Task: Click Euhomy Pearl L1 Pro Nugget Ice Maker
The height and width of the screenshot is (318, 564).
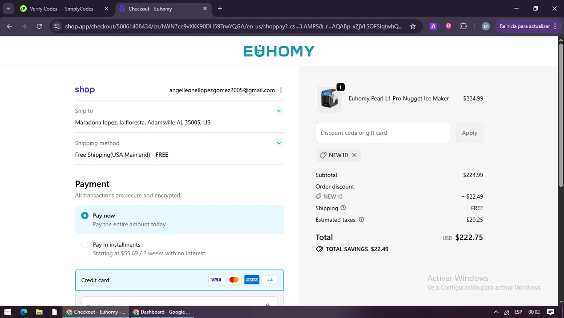Action: [x=399, y=98]
